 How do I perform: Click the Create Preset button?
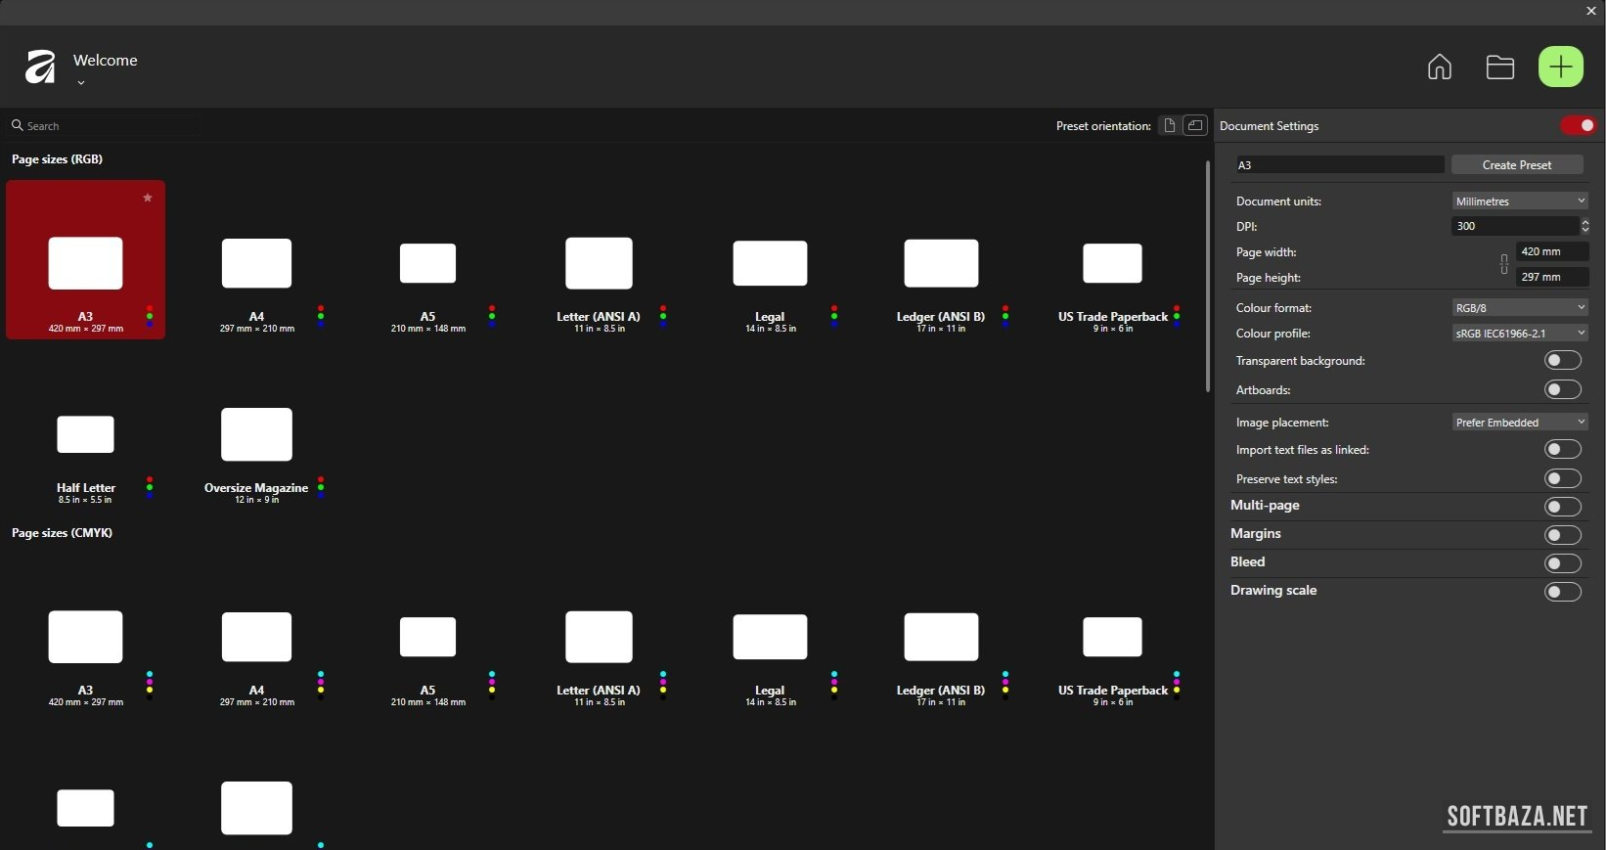(x=1517, y=164)
